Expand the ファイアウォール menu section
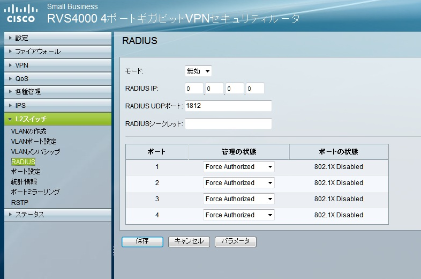Viewport: 421px width, 279px height. click(x=58, y=52)
